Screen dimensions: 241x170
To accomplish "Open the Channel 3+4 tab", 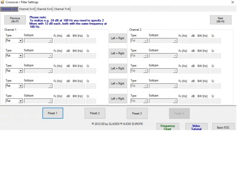I will tap(27, 9).
